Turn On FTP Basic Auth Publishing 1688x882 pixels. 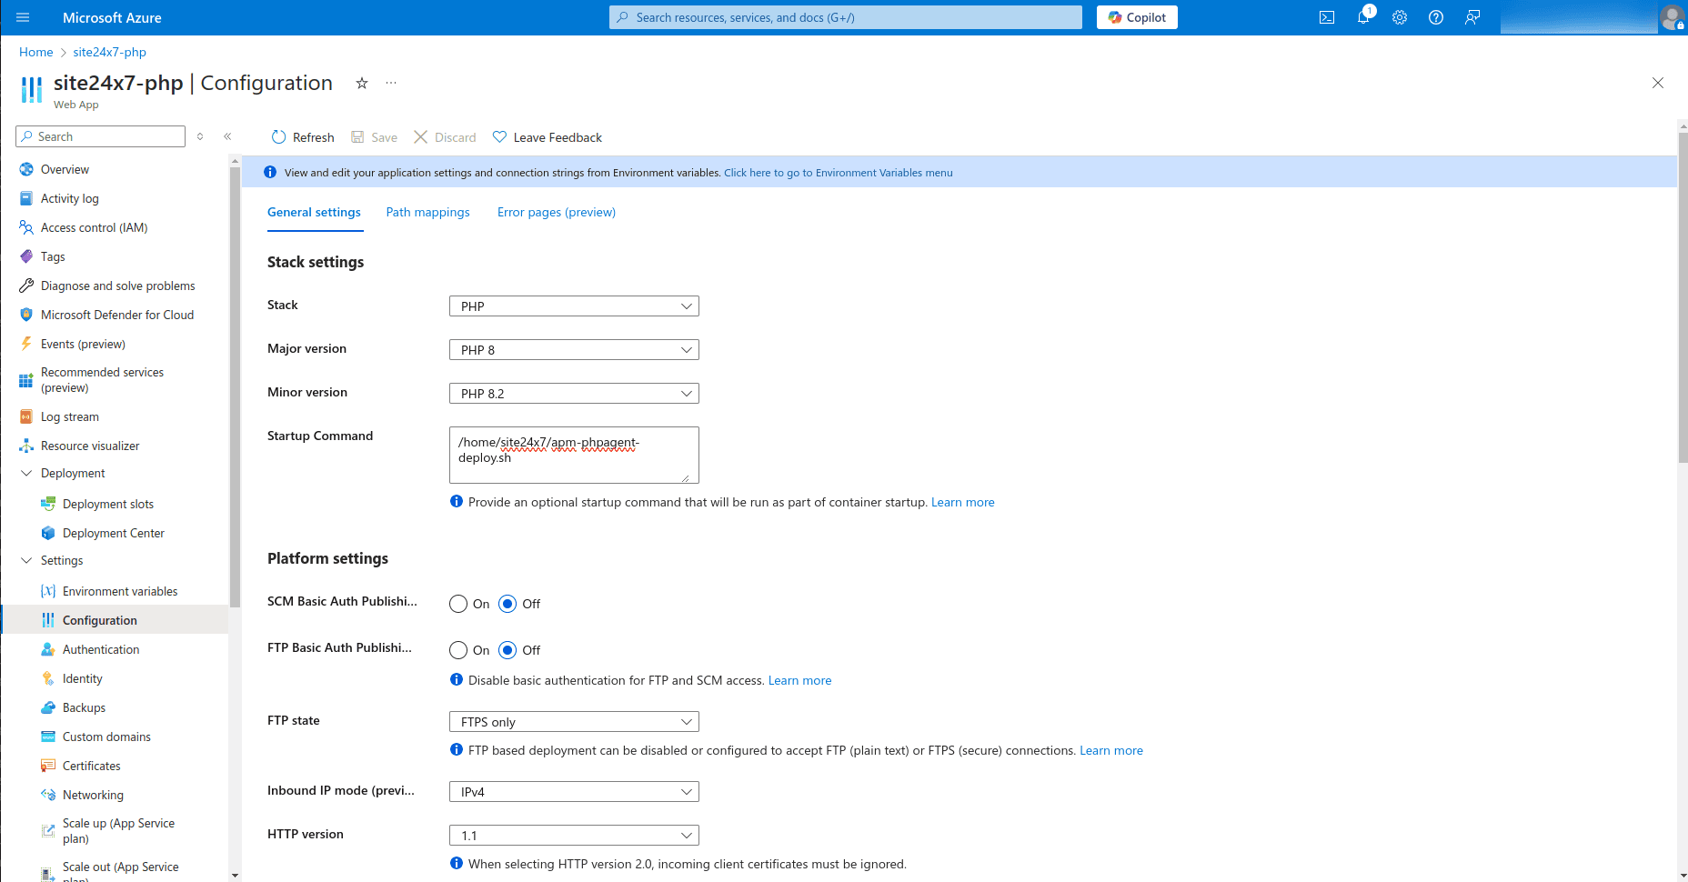click(x=458, y=649)
